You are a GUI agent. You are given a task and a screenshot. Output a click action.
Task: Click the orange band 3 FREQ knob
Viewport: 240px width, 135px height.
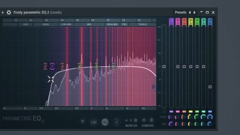click(x=184, y=117)
